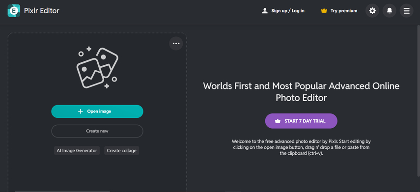
Task: Open the three-dots more options button
Action: pos(176,43)
